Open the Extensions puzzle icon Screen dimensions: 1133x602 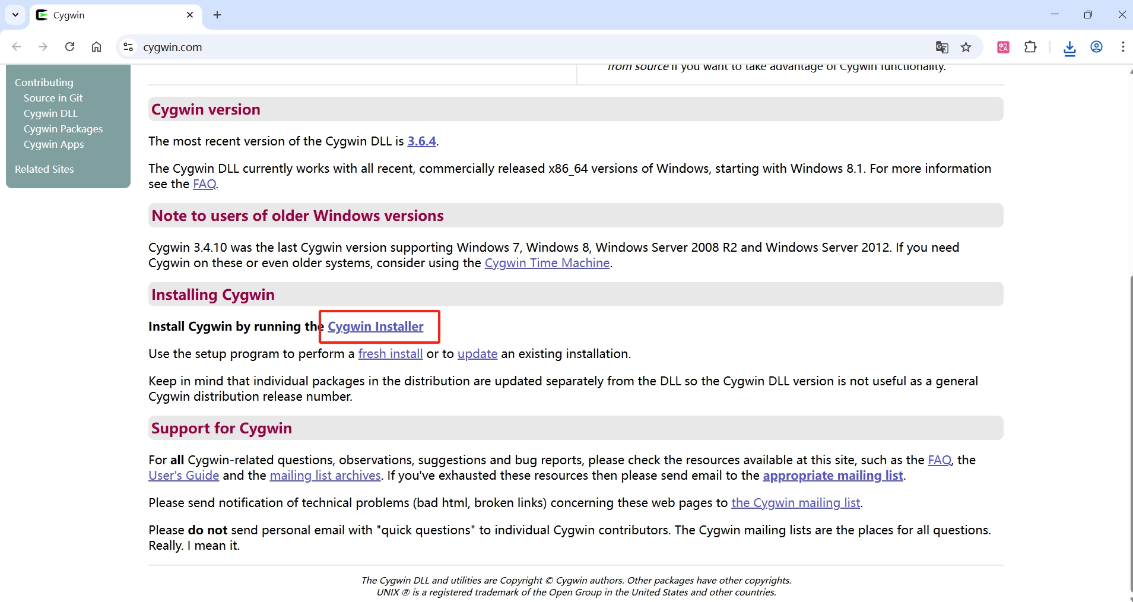[x=1031, y=47]
